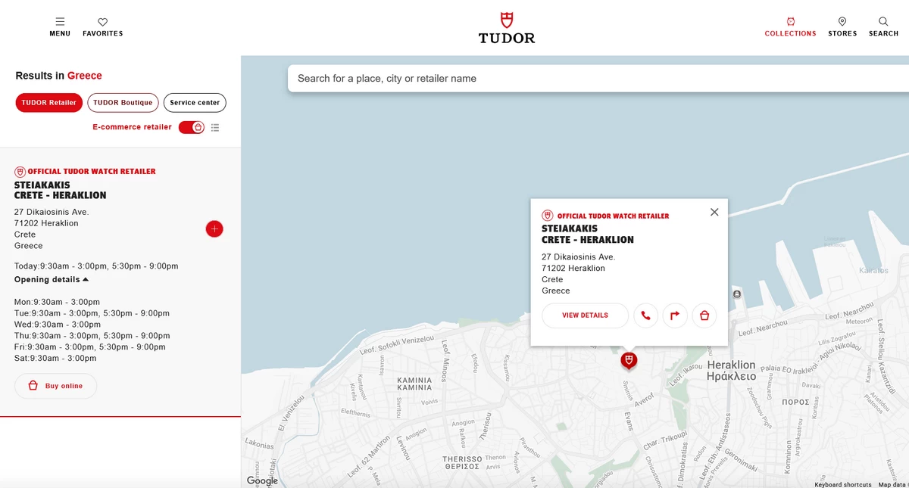
Task: Click ΠΟΡΟΣ district label on map
Action: tap(795, 402)
